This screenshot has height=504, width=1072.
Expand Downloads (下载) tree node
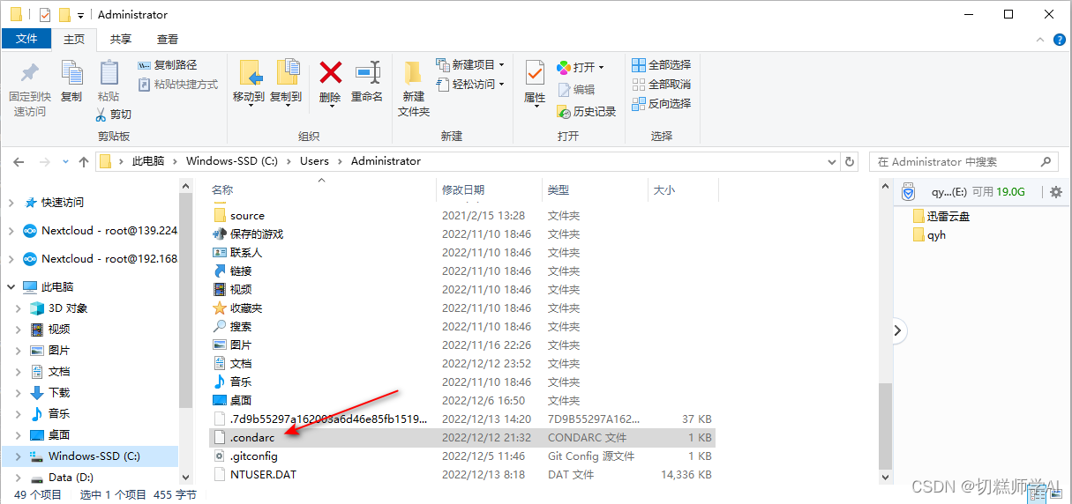(x=19, y=393)
